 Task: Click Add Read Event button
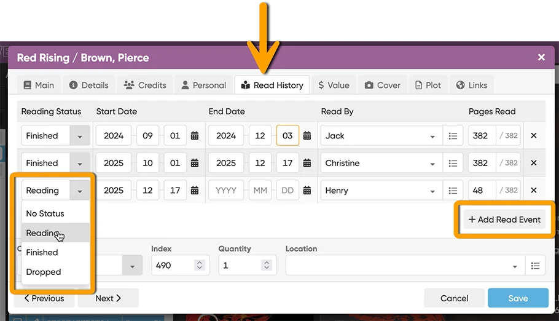tap(504, 220)
